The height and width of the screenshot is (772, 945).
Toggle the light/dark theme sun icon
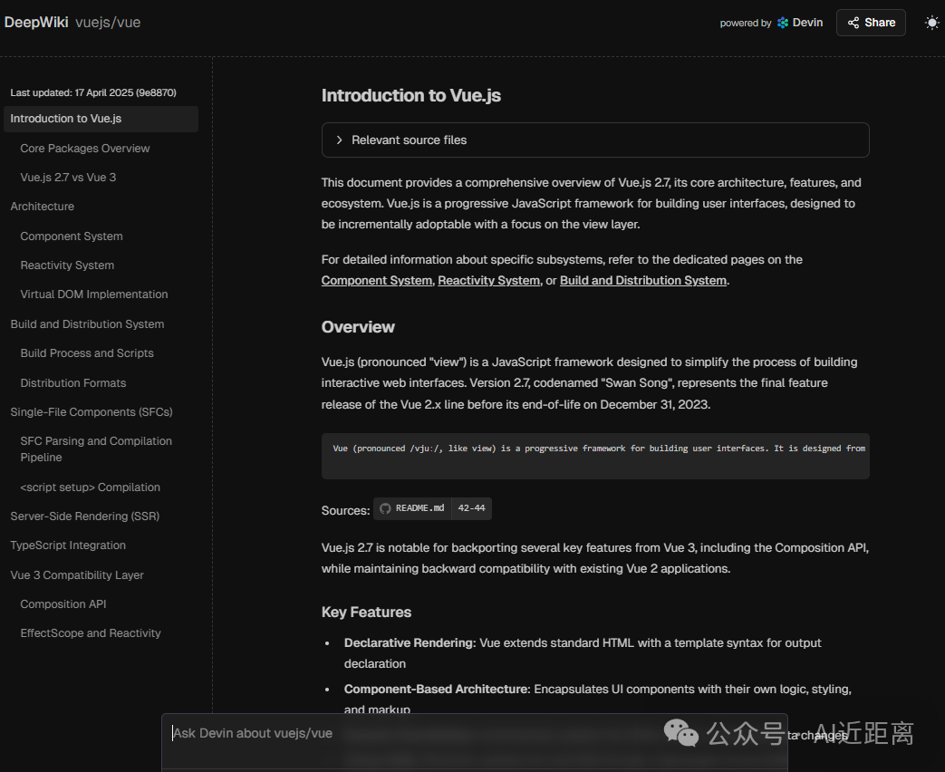931,23
